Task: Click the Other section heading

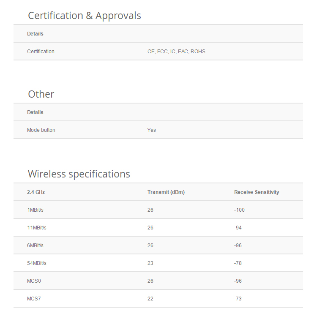Action: 41,94
